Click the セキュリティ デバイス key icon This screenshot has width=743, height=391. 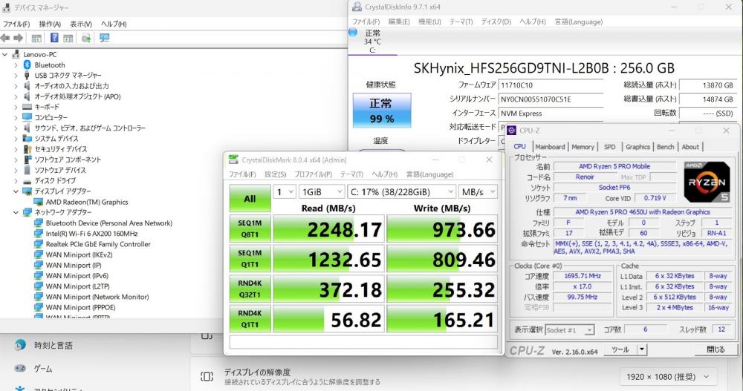pos(27,149)
